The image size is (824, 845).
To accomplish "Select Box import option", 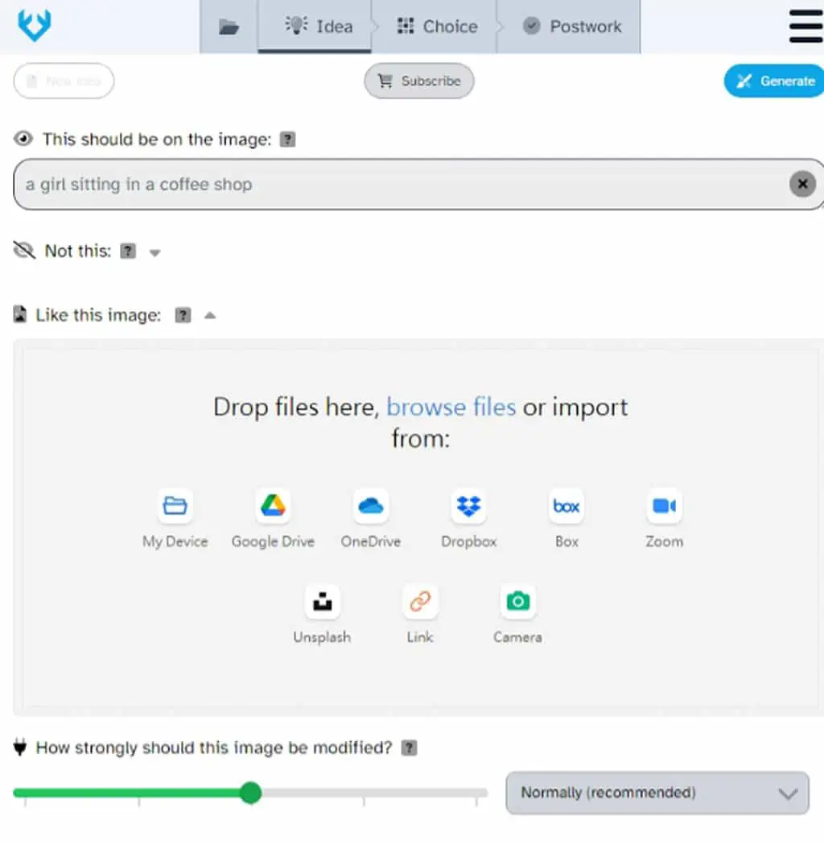I will click(x=566, y=518).
